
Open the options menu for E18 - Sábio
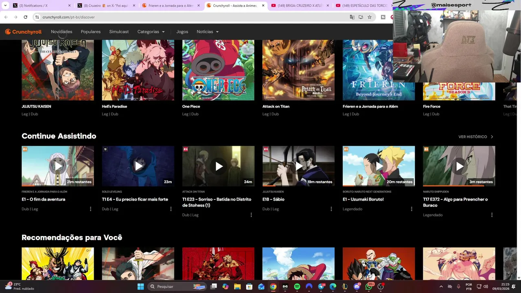(x=331, y=209)
